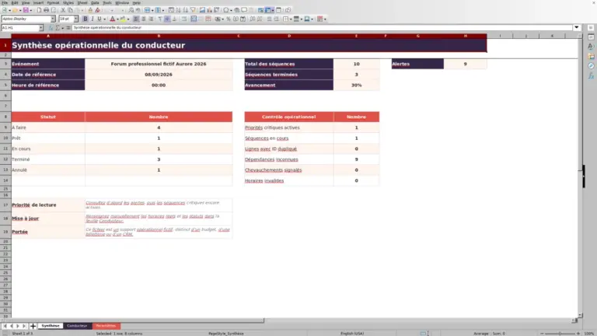Click the Clear Direct Formatting icon
597x336 pixels.
tap(97, 10)
